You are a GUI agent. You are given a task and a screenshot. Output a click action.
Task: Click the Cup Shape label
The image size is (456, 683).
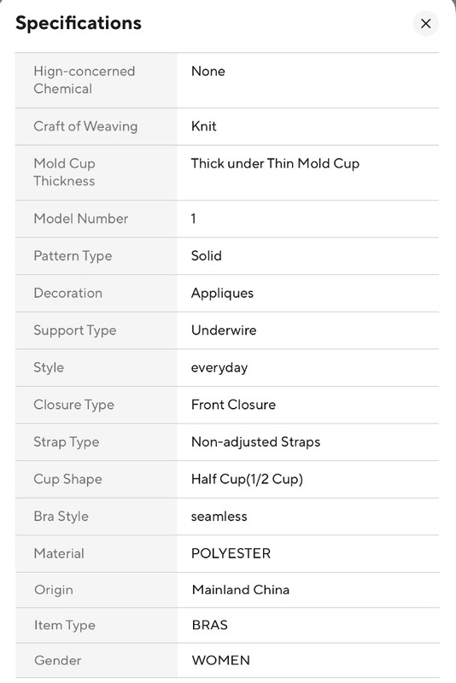click(x=68, y=479)
